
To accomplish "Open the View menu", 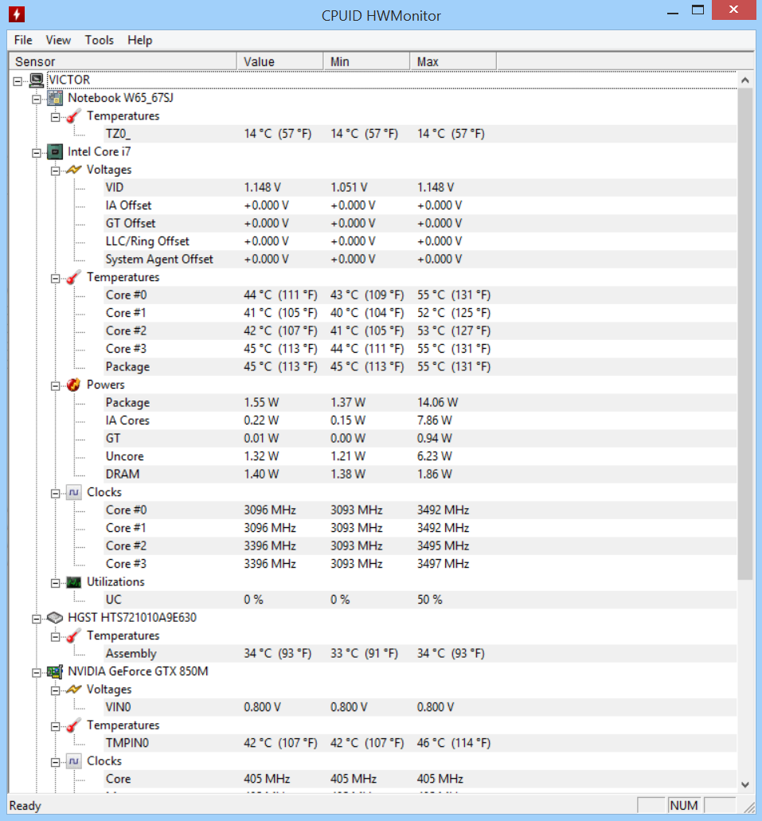I will coord(58,41).
